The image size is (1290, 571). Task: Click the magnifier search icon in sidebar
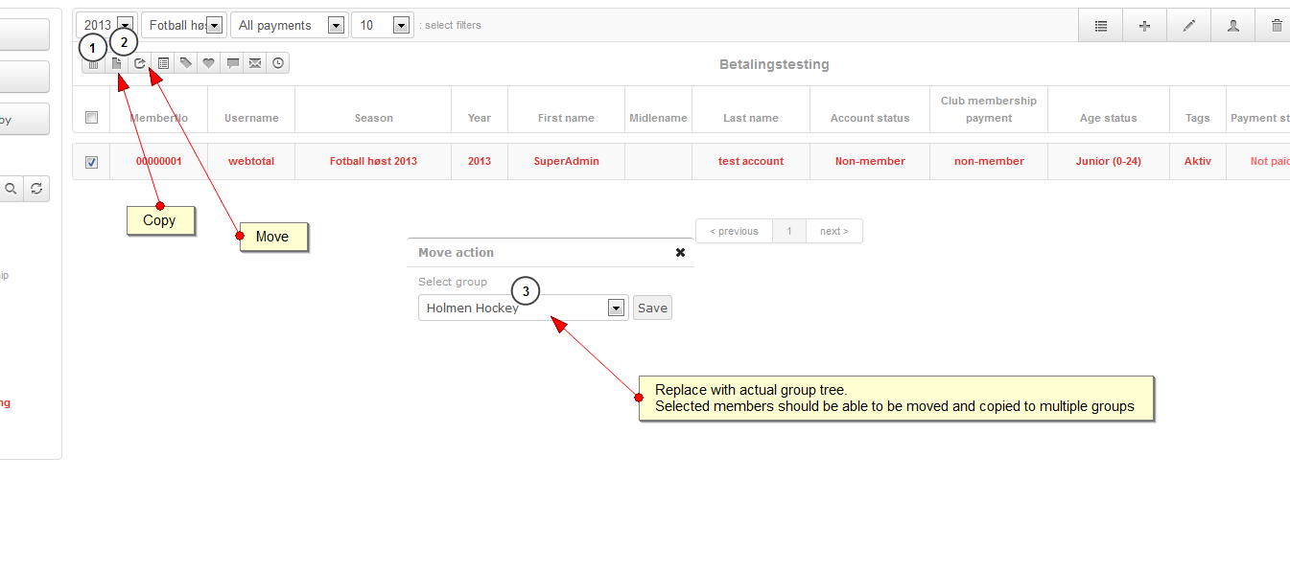click(x=12, y=189)
